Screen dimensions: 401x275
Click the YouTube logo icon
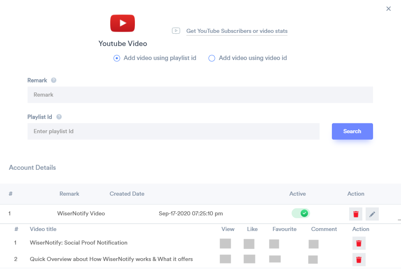(123, 23)
